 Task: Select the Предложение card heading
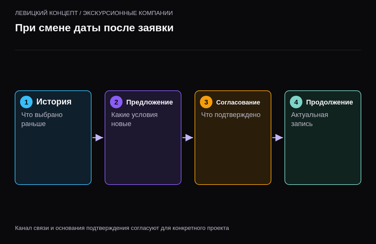[x=149, y=102]
